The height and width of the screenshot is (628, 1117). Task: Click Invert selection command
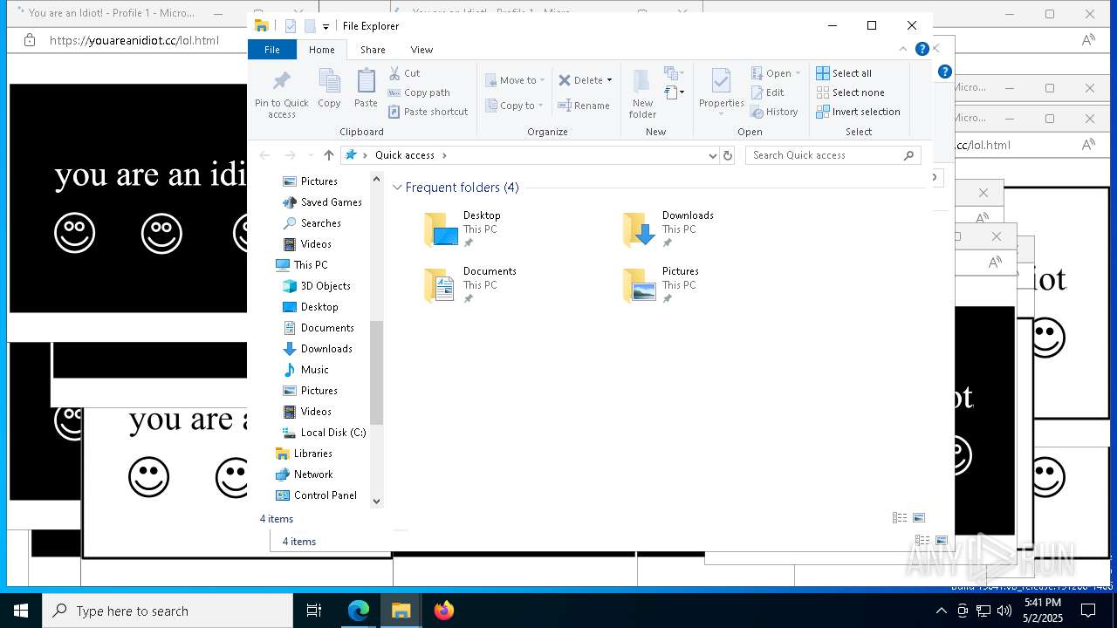tap(858, 112)
